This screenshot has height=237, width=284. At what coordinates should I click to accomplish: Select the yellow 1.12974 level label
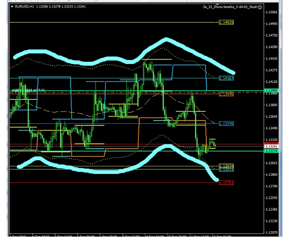pyautogui.click(x=226, y=166)
